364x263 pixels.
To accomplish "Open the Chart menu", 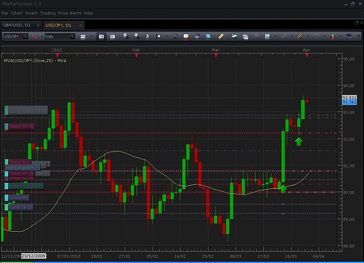I will coord(17,13).
